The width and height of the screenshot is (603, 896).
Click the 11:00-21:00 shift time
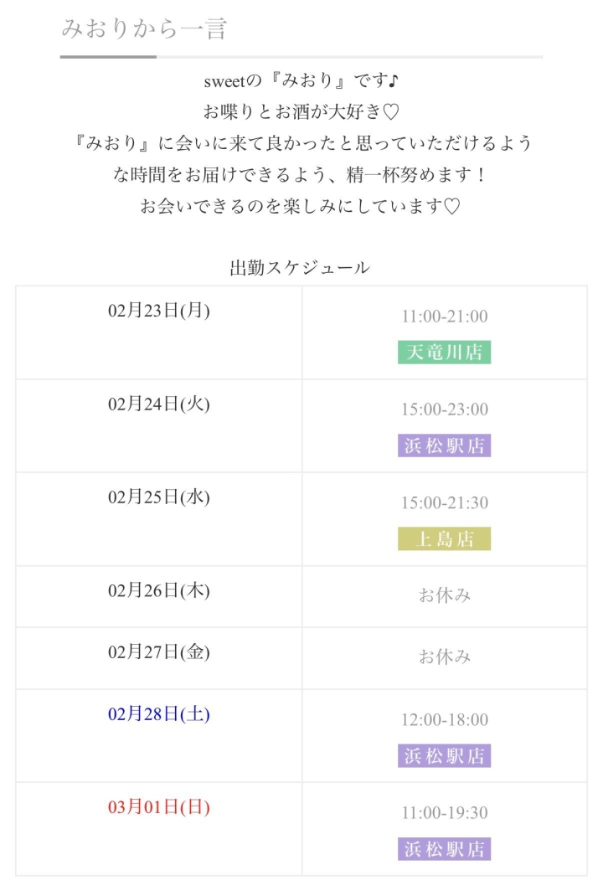pos(444,317)
